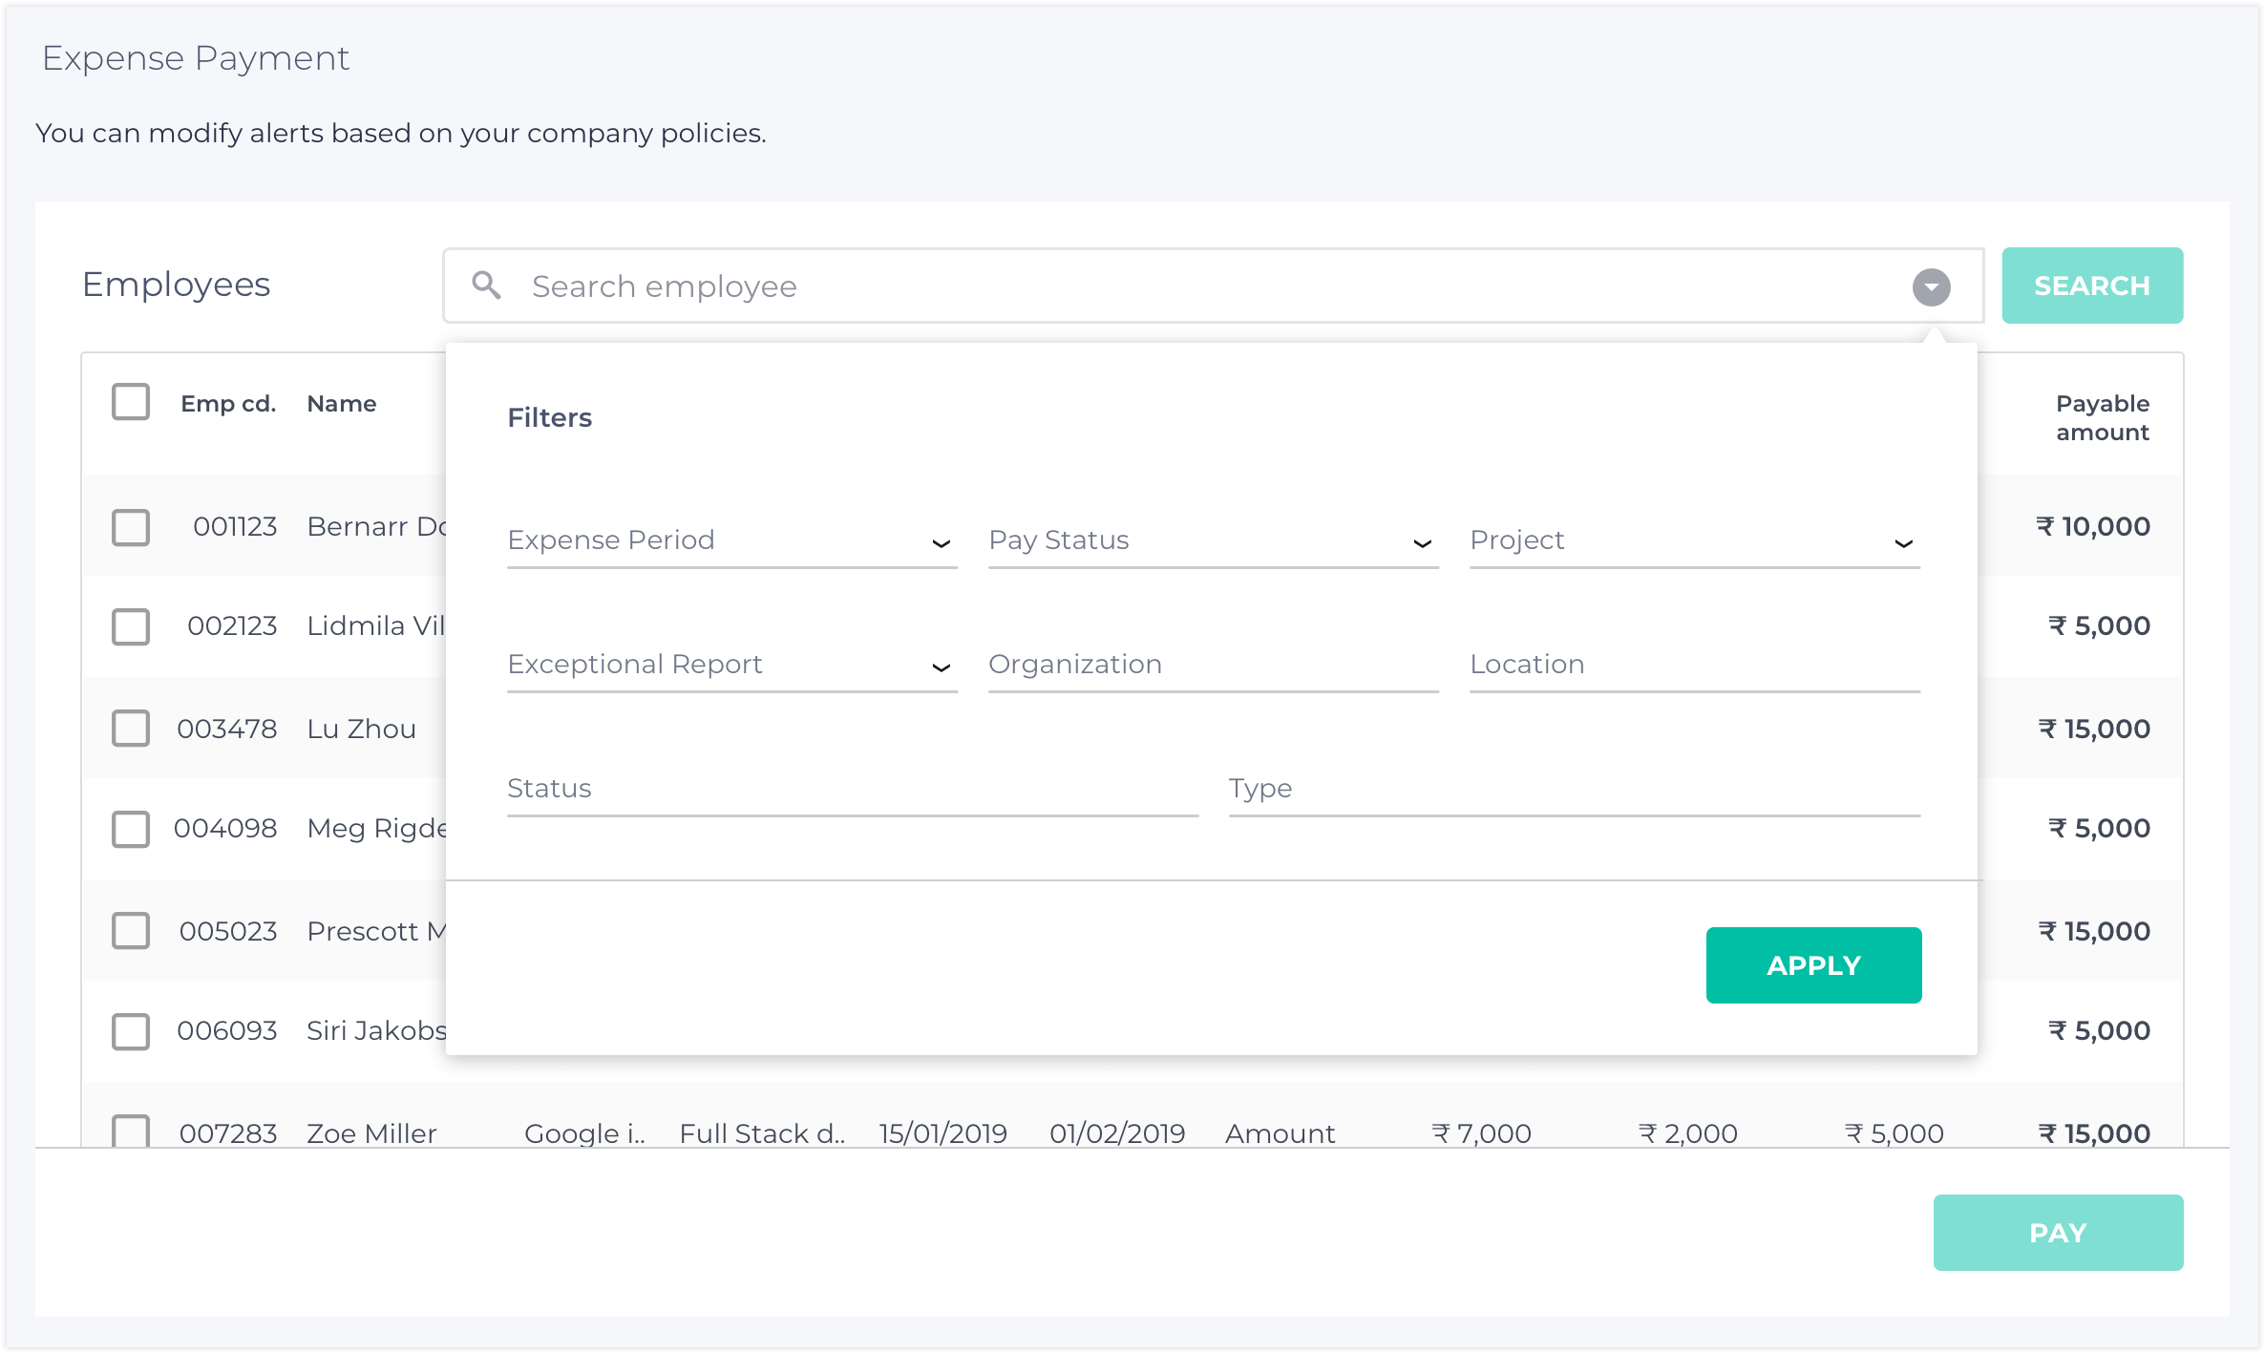Click the Search employee input
This screenshot has width=2265, height=1354.
[1213, 286]
